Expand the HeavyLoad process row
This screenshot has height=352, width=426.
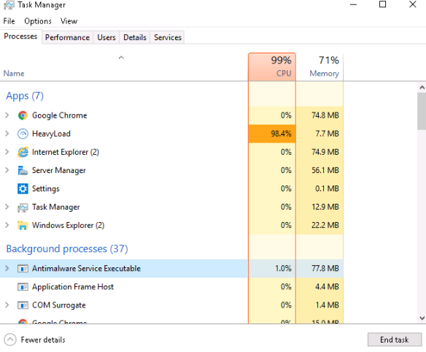7,134
